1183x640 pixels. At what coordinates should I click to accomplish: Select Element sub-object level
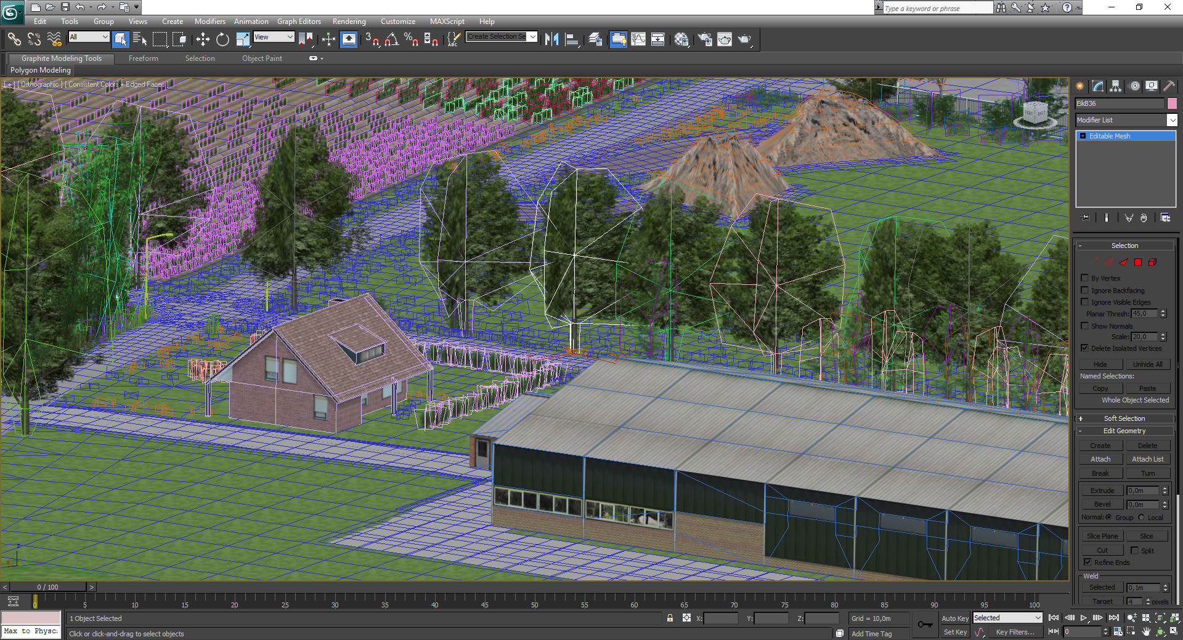(x=1152, y=262)
